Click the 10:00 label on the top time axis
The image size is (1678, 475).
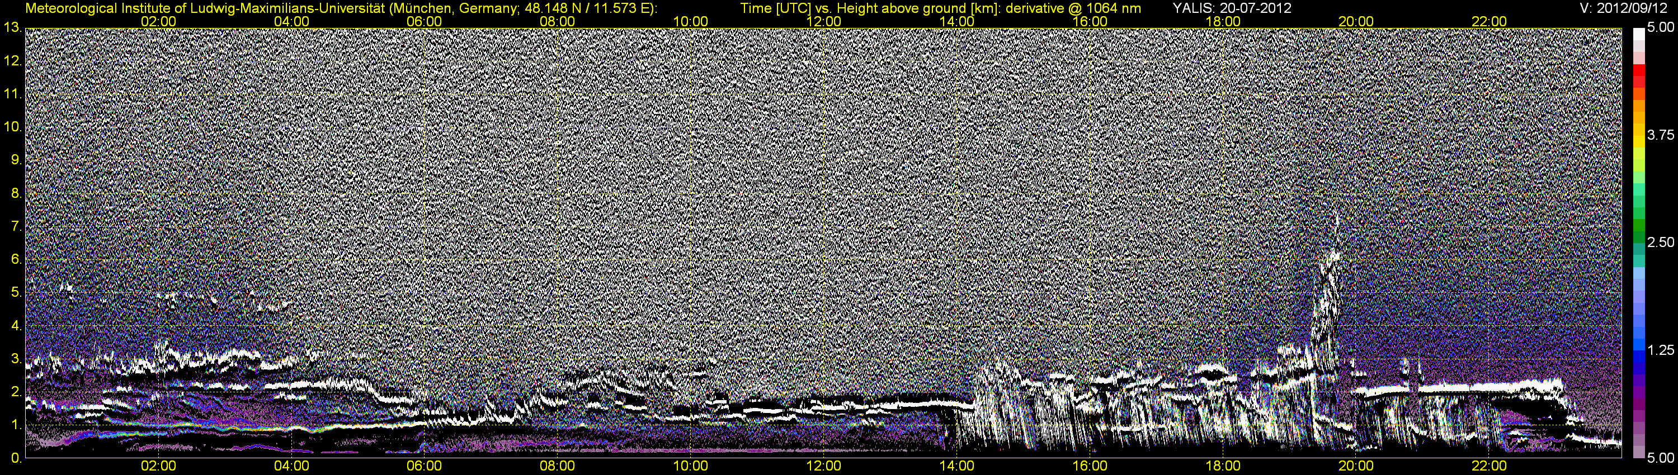point(690,21)
